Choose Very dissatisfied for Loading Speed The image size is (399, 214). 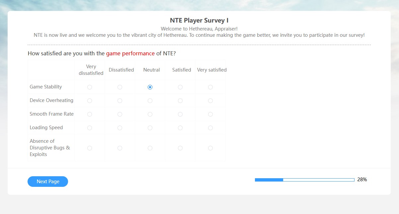point(90,128)
